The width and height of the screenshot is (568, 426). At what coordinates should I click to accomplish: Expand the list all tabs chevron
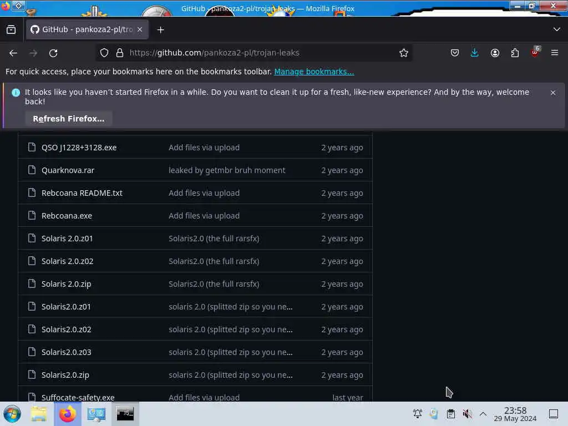(557, 29)
